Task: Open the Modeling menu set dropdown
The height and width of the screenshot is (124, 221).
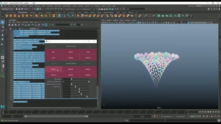Action: coord(7,9)
